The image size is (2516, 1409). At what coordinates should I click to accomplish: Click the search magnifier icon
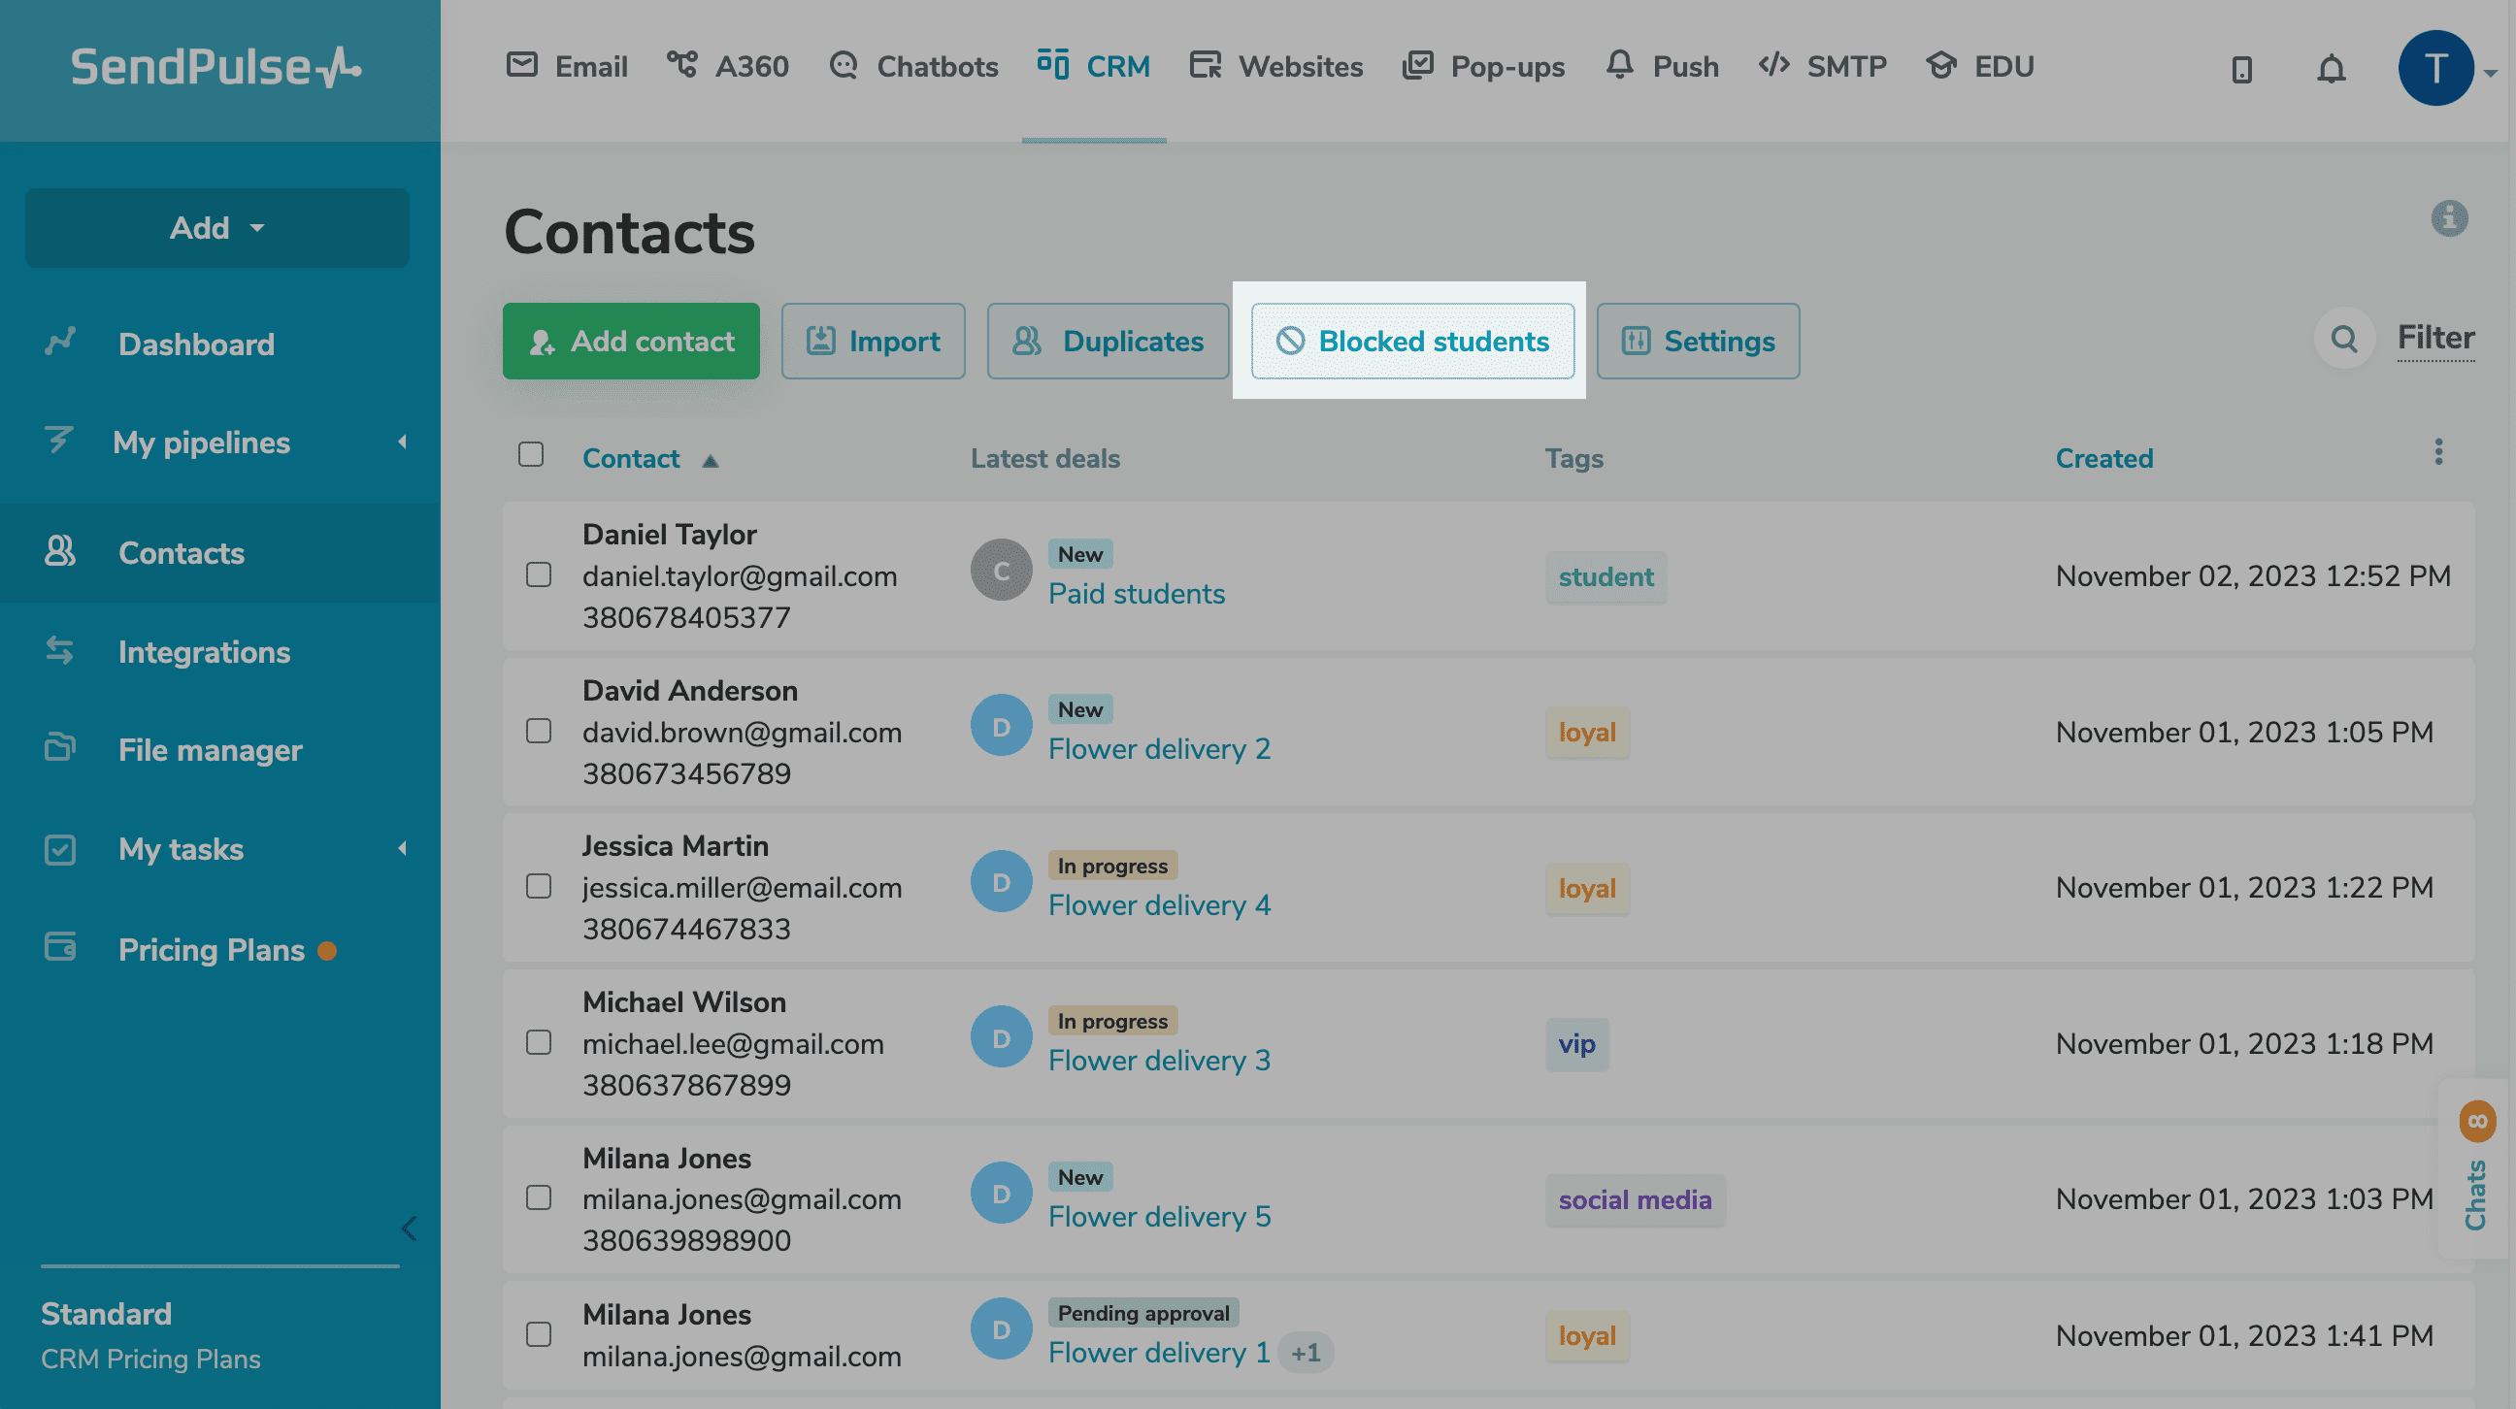(x=2343, y=339)
